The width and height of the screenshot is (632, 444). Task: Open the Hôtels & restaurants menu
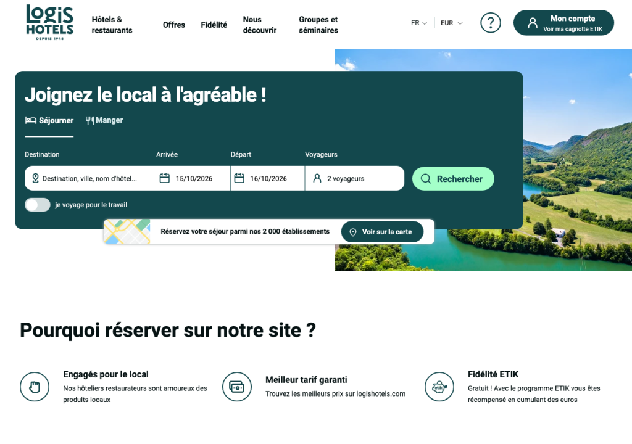(112, 25)
